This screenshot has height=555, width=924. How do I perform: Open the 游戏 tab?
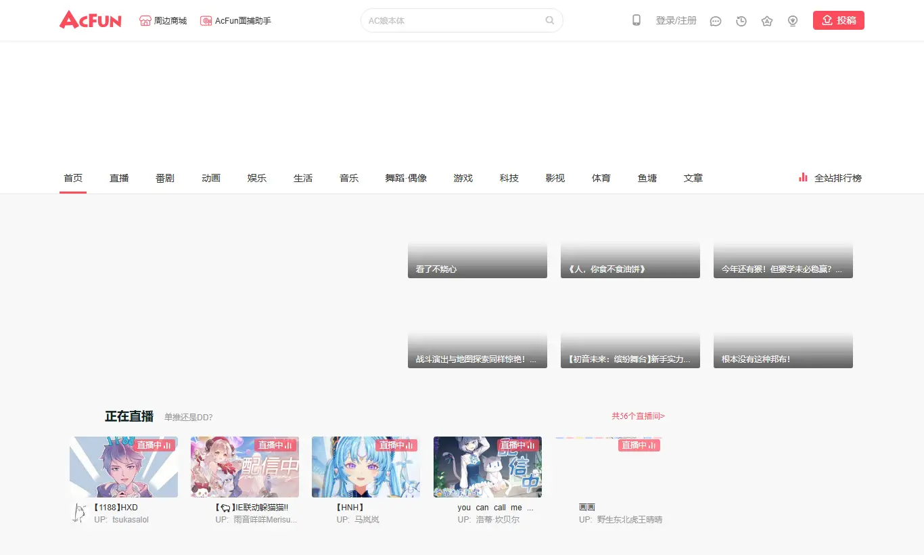pyautogui.click(x=463, y=178)
